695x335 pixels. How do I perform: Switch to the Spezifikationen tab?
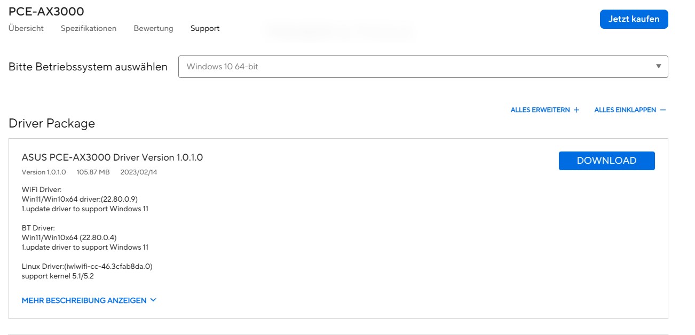click(89, 28)
